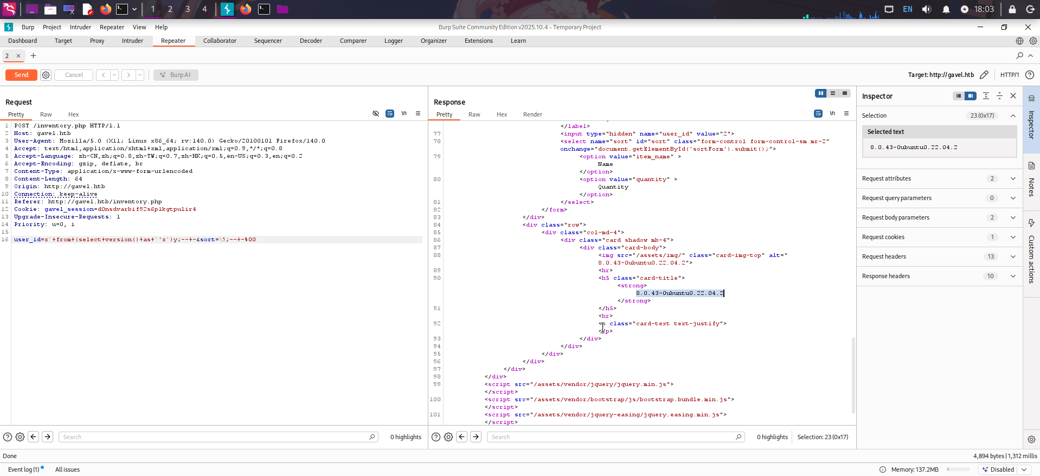The image size is (1040, 476).
Task: Edit the target with pencil icon
Action: tap(984, 75)
